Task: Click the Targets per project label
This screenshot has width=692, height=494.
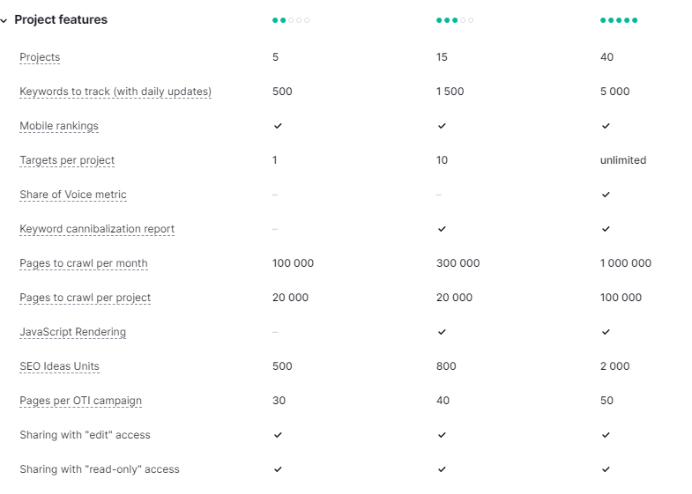Action: click(x=67, y=160)
